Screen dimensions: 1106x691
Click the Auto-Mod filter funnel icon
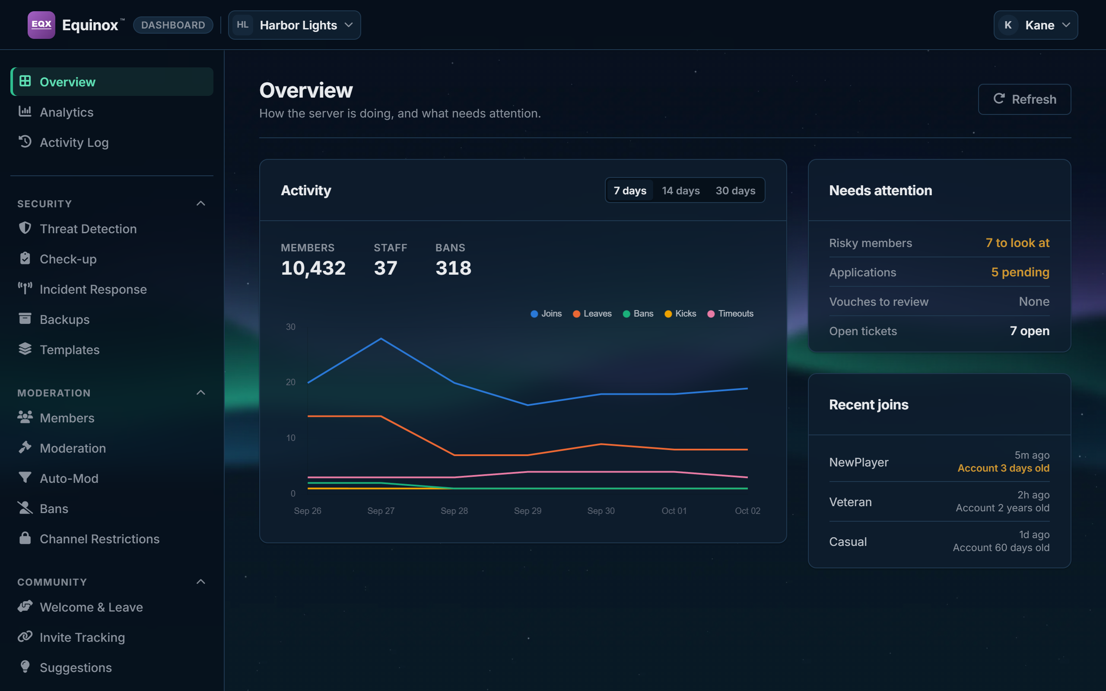pyautogui.click(x=25, y=478)
